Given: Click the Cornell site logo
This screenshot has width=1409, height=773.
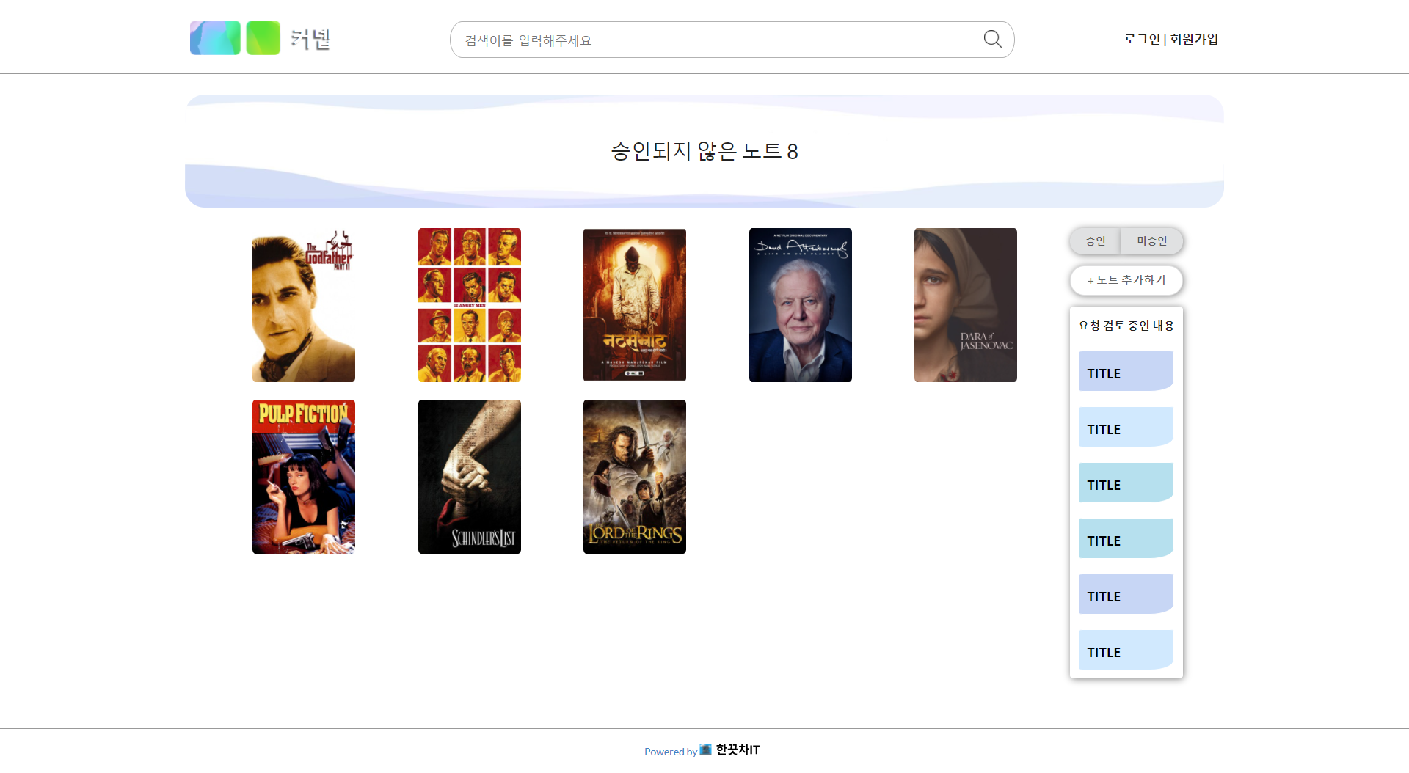Looking at the screenshot, I should (x=261, y=38).
